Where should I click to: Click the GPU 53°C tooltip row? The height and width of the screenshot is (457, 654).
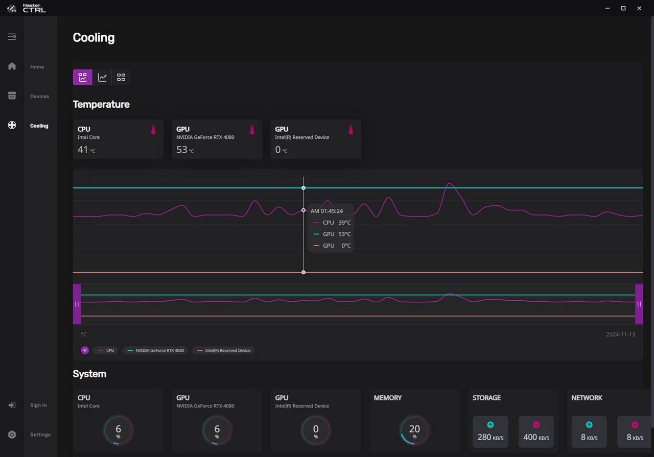[x=332, y=234]
